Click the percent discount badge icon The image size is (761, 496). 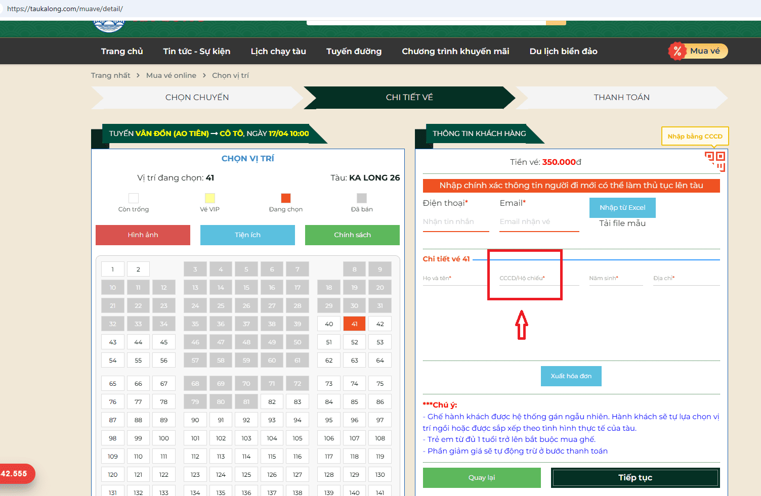tap(677, 51)
